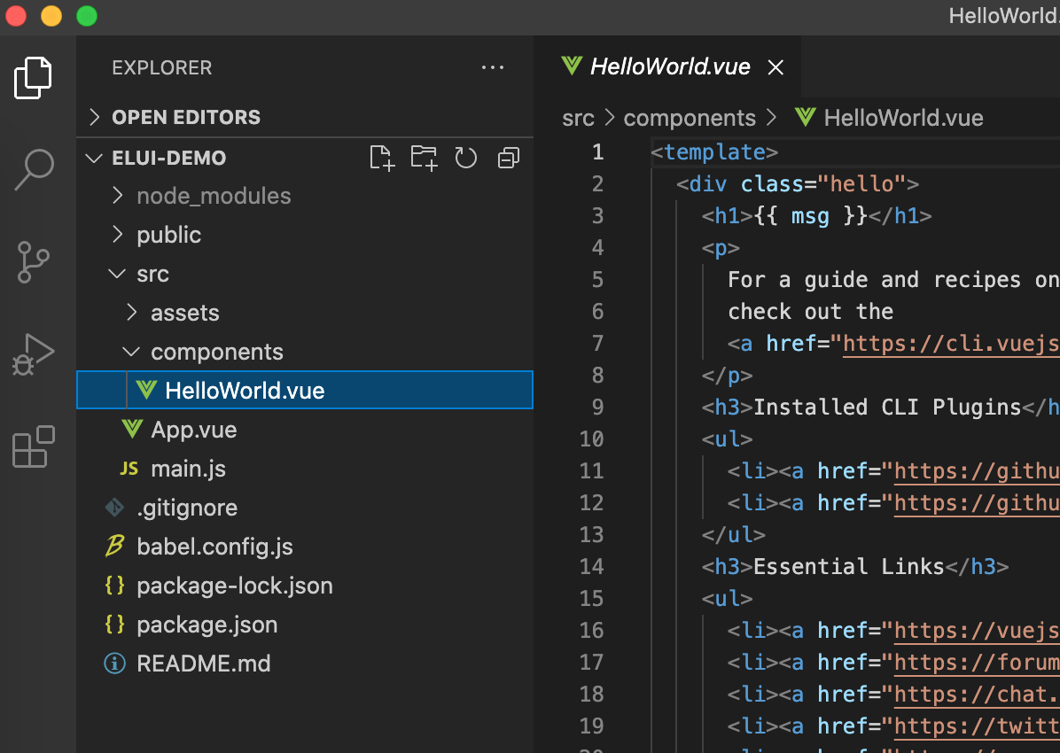Open package-lock.json file

click(305, 586)
